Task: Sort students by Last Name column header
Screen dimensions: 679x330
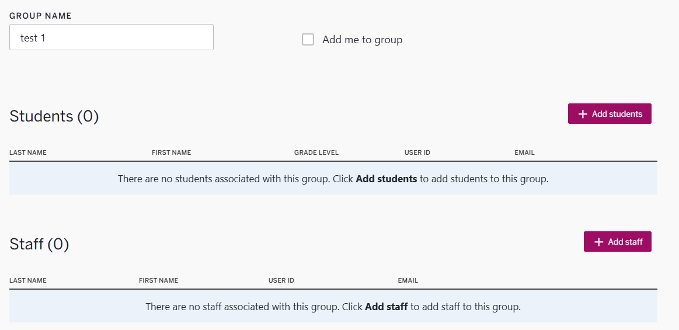Action: tap(28, 152)
